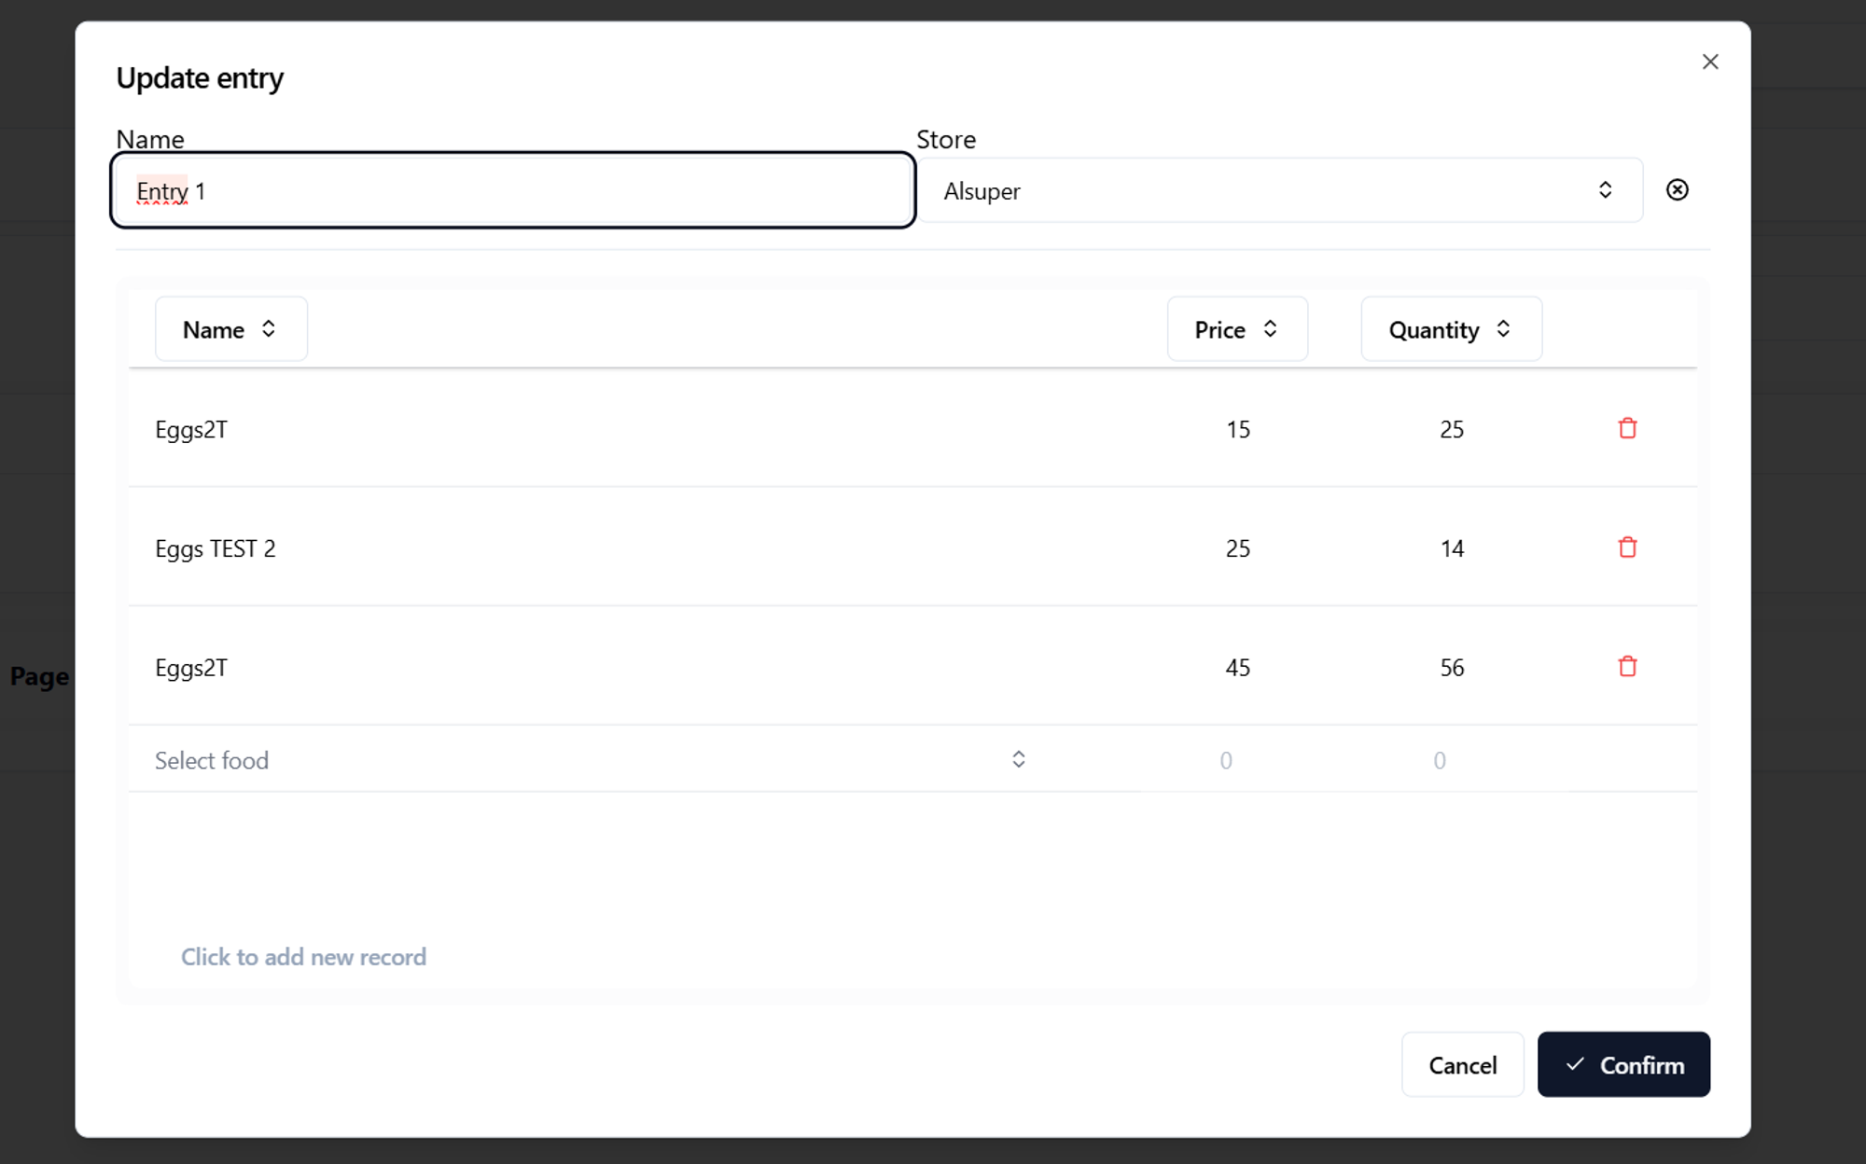Select the Eggs TEST 2 row name cell
1866x1164 pixels.
click(216, 547)
